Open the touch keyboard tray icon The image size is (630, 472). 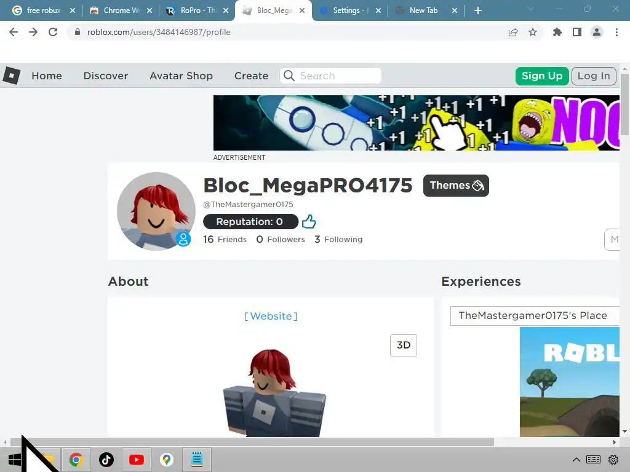coord(593,460)
